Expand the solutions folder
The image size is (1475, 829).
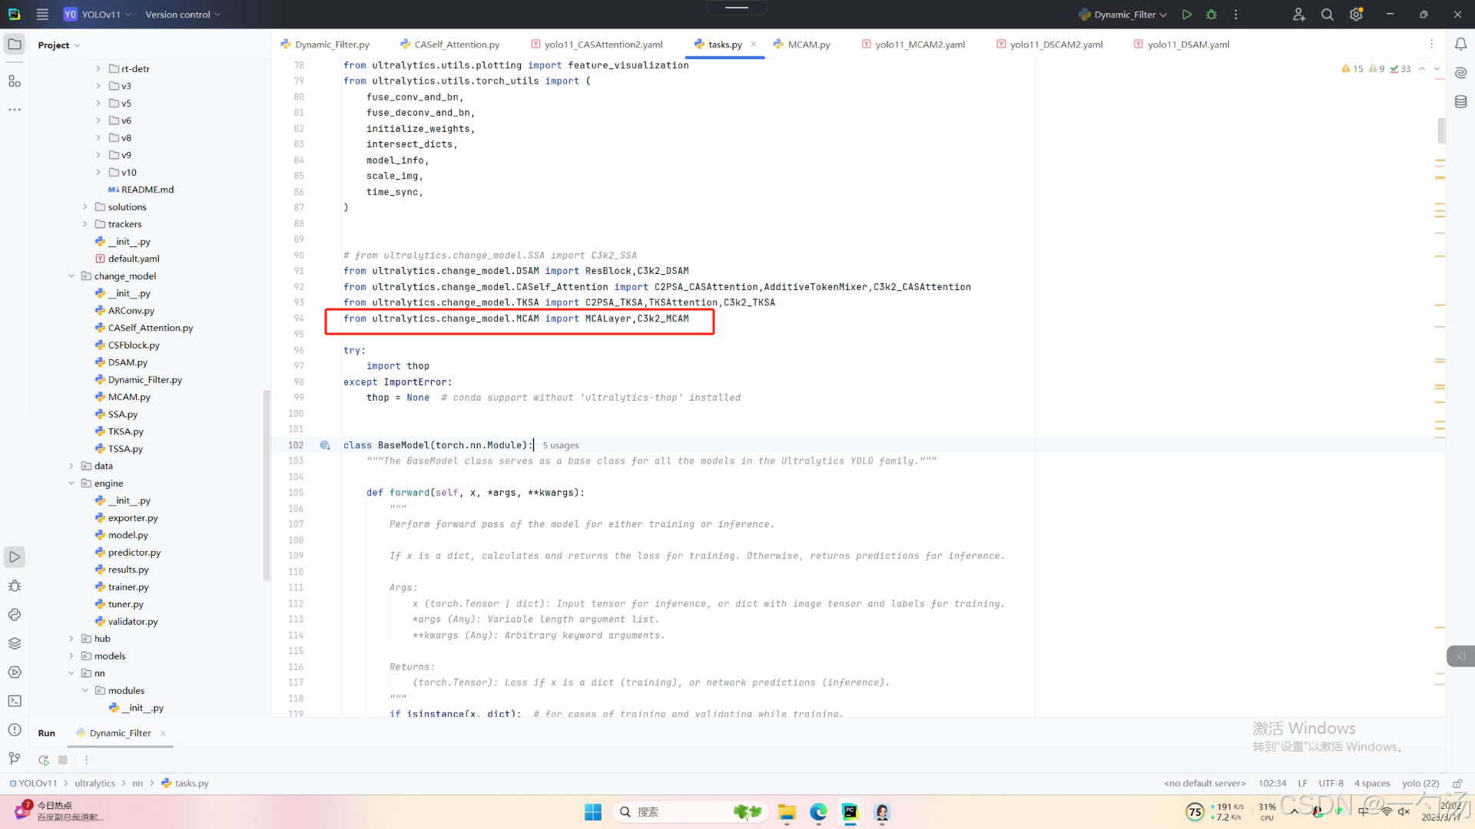[x=85, y=207]
